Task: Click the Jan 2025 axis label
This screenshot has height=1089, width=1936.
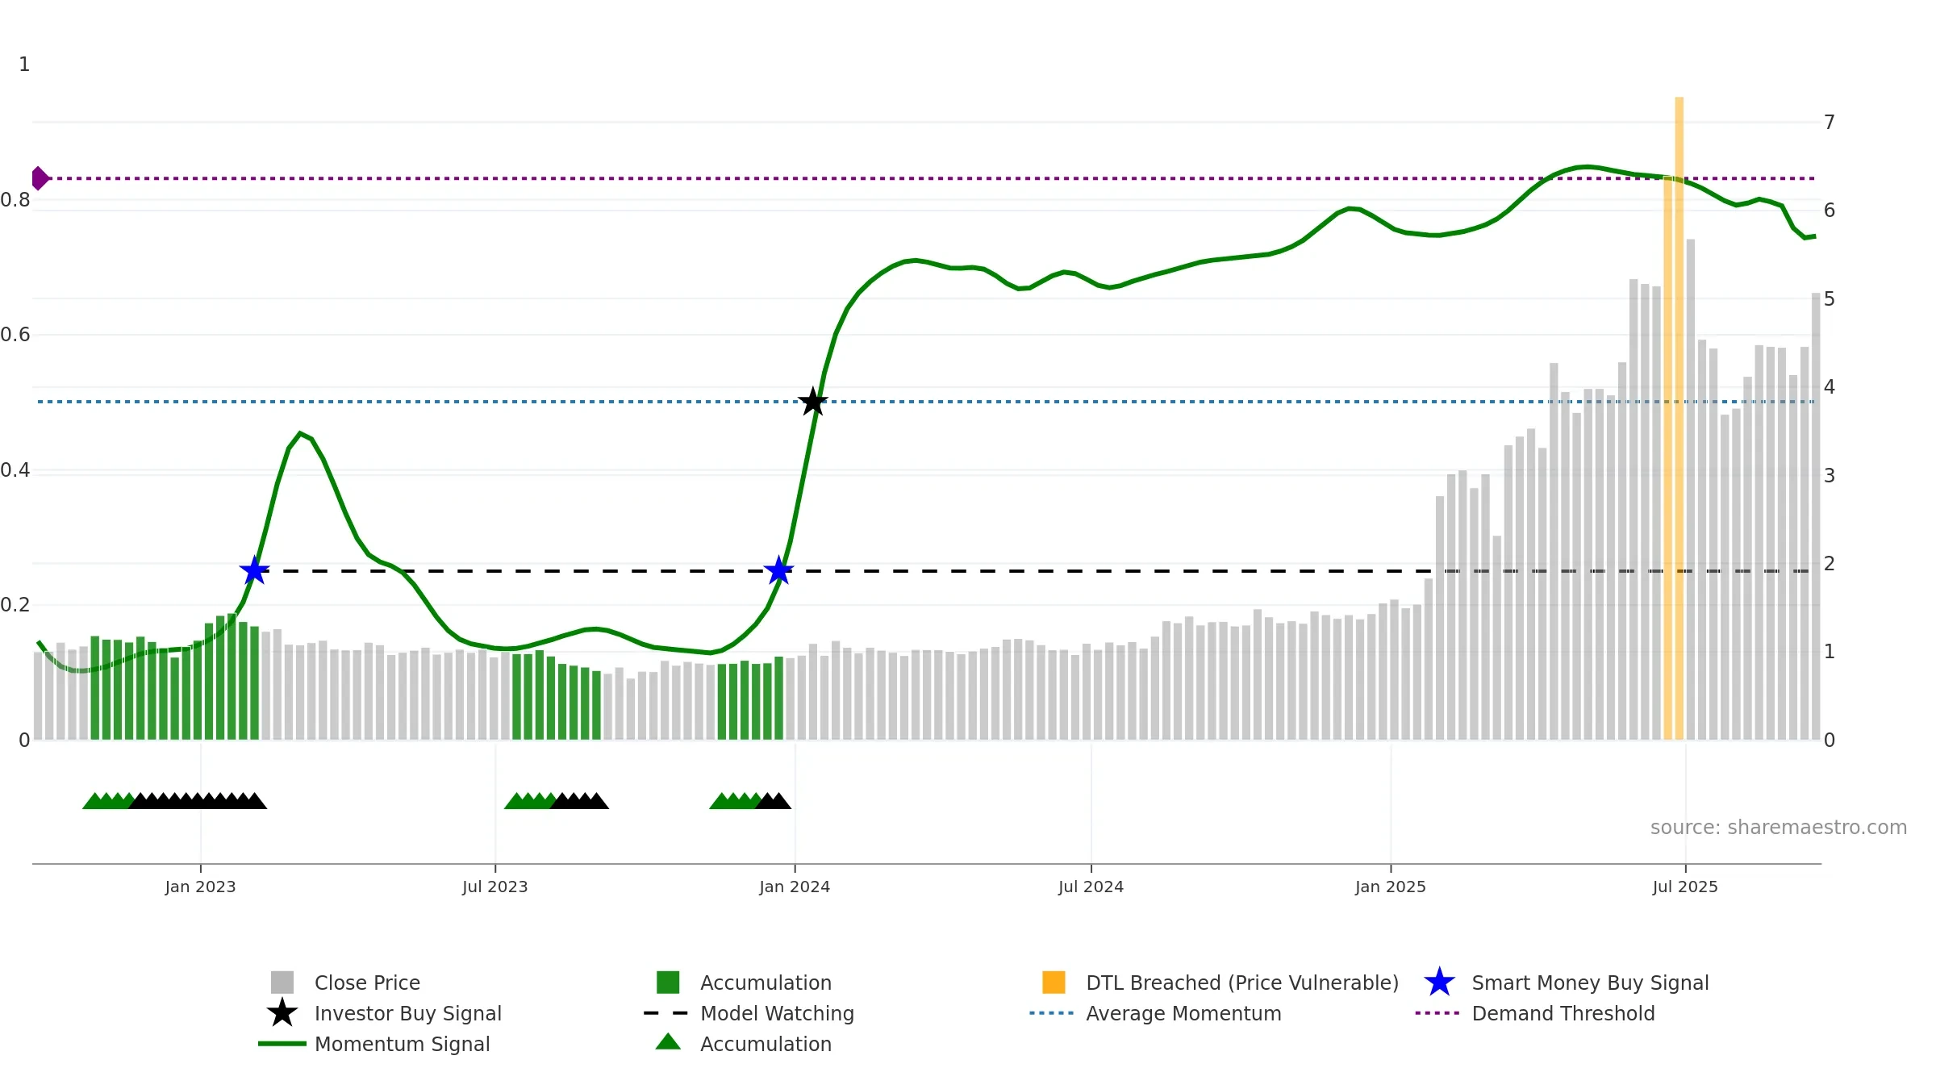Action: pyautogui.click(x=1391, y=887)
